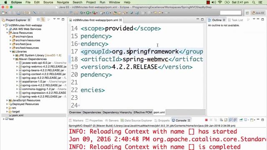This screenshot has width=267, height=150.
Task: Collapse the in28Minutes-first-webapp project node
Action: 4,25
